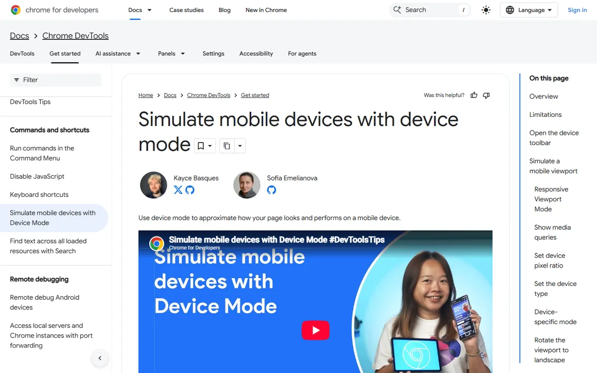The width and height of the screenshot is (597, 373).
Task: Click the Get started breadcrumb link
Action: pos(255,95)
